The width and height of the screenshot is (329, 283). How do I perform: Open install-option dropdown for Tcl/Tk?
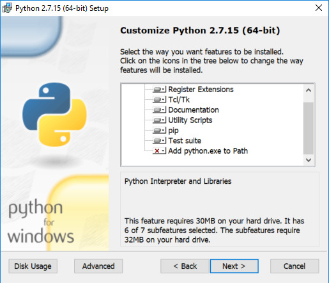pyautogui.click(x=159, y=99)
